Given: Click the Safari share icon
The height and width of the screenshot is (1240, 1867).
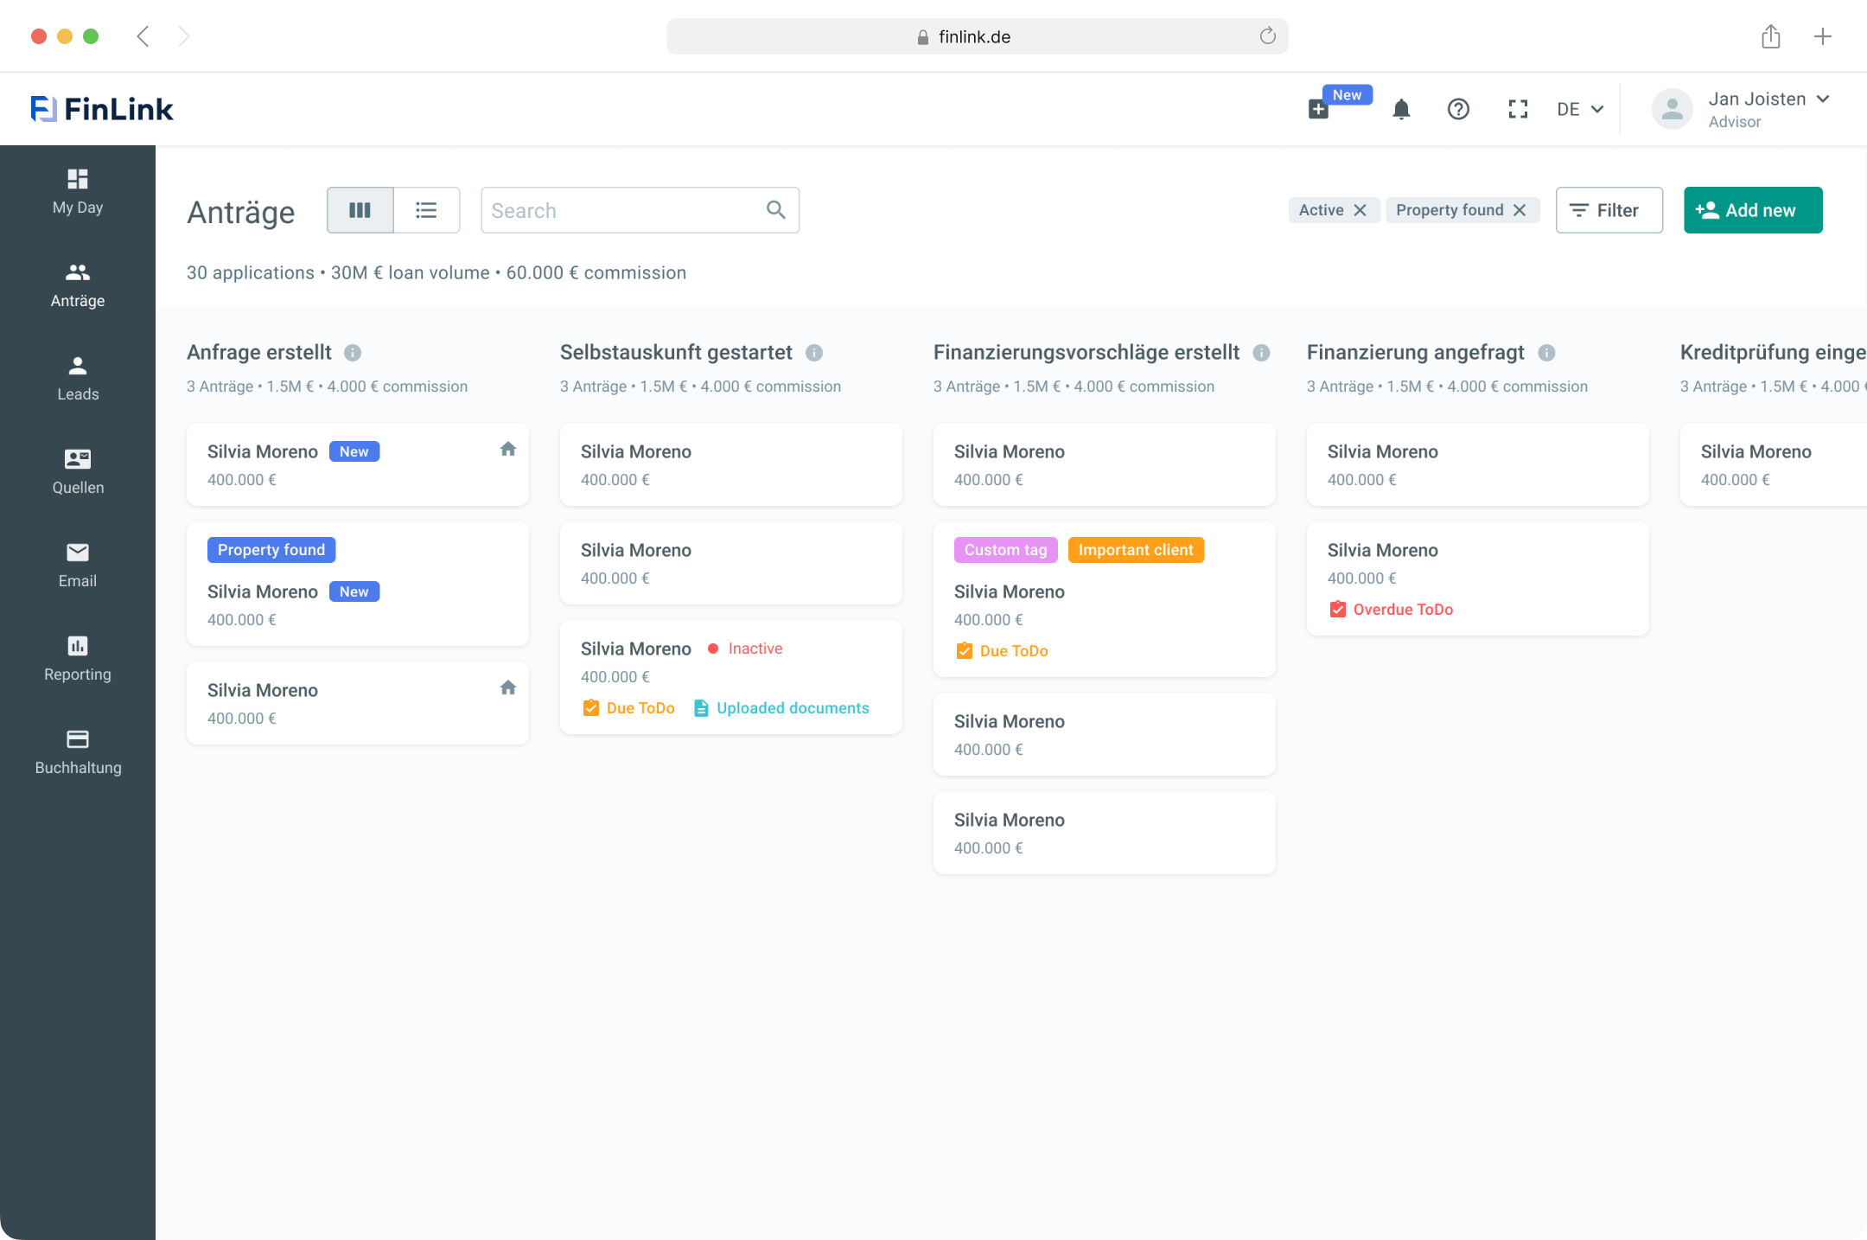Looking at the screenshot, I should (1770, 36).
